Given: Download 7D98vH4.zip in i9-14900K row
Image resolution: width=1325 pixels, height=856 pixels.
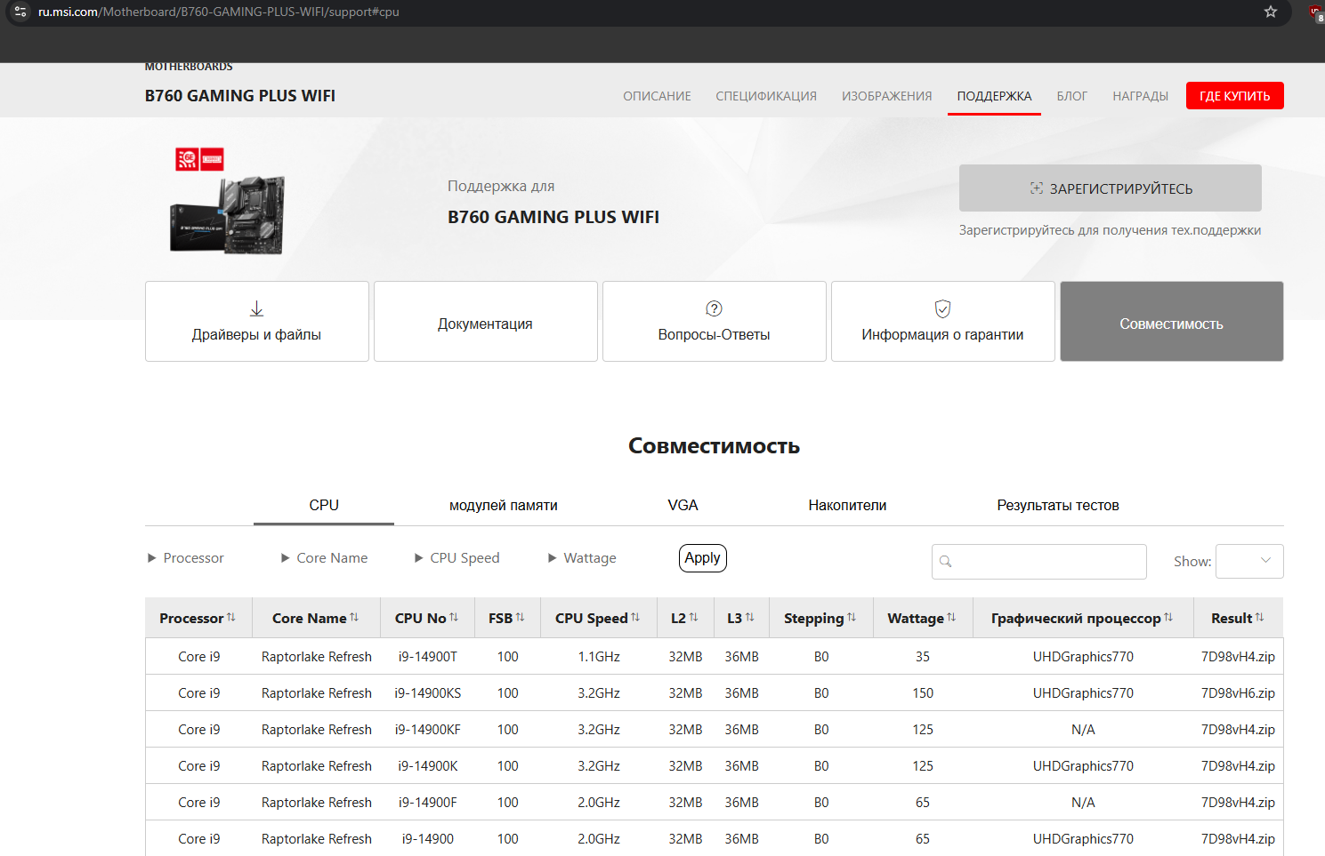Looking at the screenshot, I should 1238,766.
